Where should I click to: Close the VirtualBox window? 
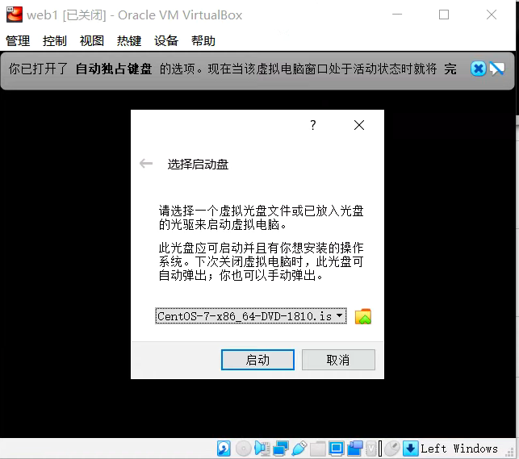(492, 15)
